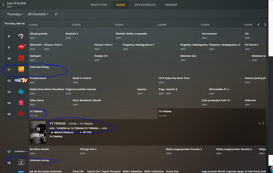
Task: Select Psi Patrol 4 program
Action: 255,47
